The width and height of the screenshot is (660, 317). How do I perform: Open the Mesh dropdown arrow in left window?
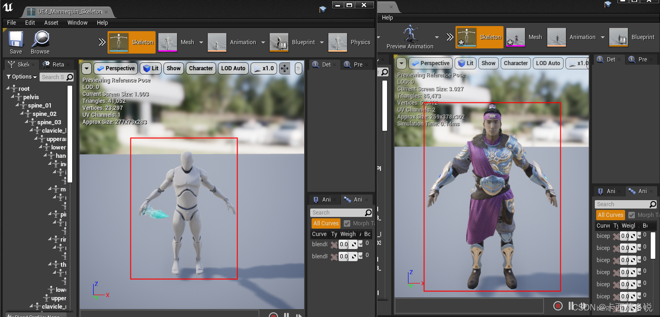(x=201, y=42)
